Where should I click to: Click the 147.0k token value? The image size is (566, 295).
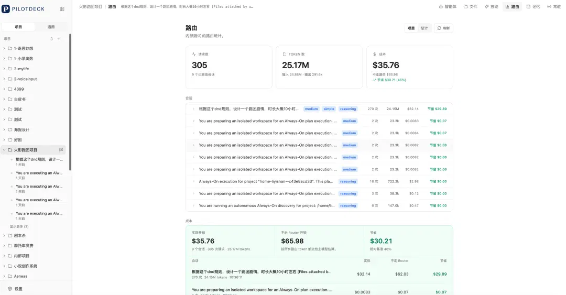(x=393, y=205)
